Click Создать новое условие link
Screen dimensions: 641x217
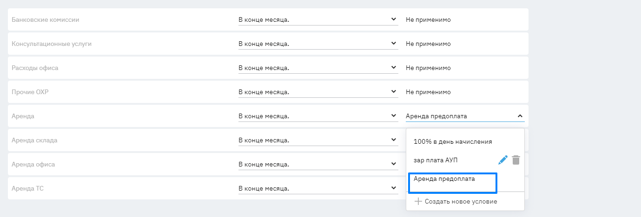point(461,201)
